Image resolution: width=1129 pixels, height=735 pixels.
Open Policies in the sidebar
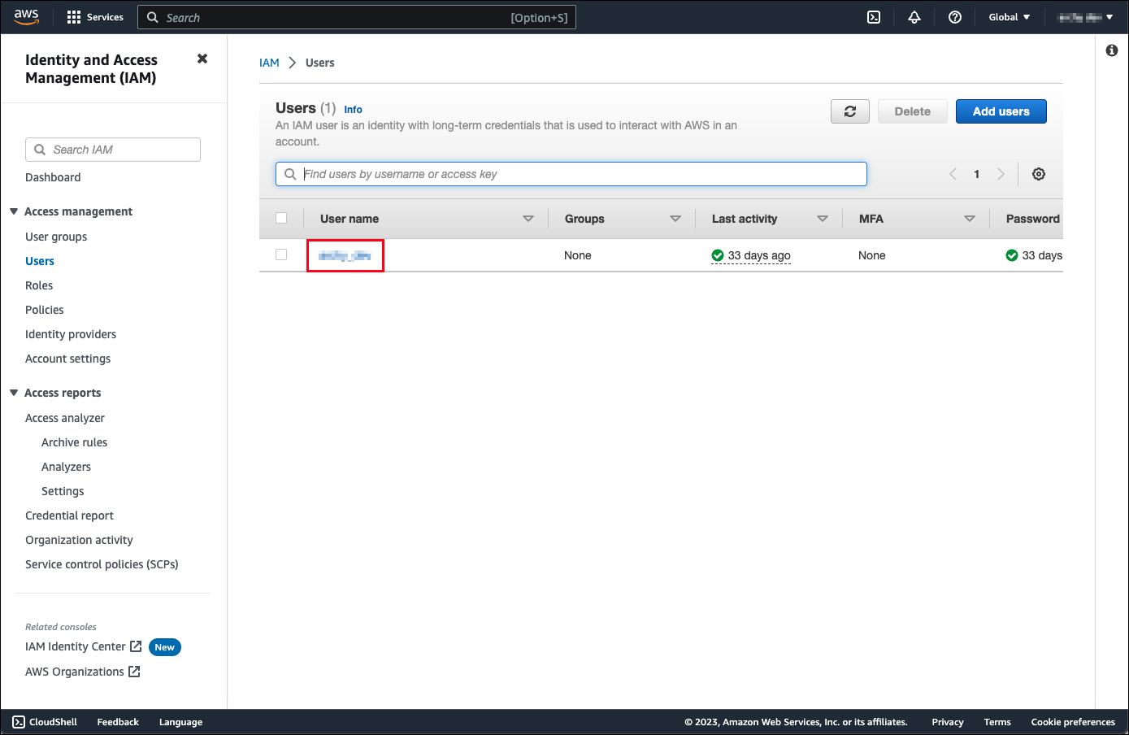[45, 310]
